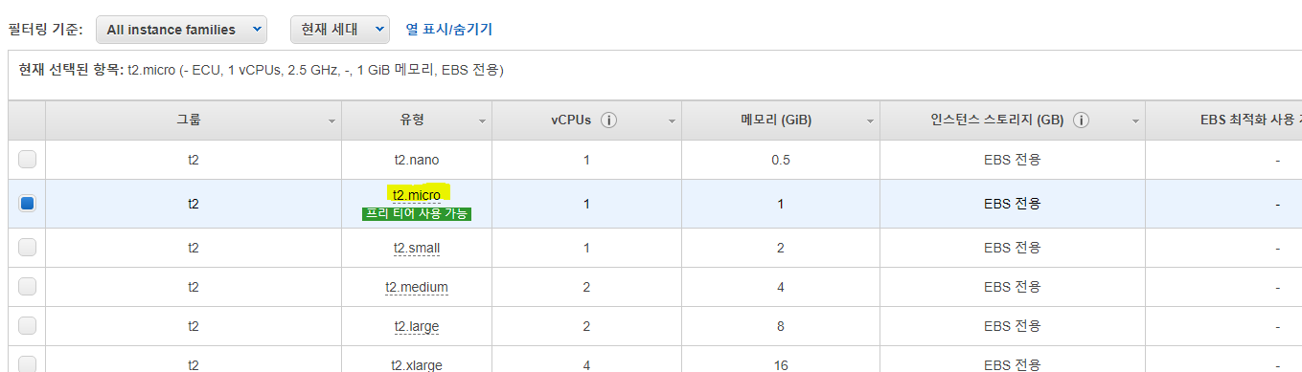Tick the checkbox for t2.small row

(27, 248)
